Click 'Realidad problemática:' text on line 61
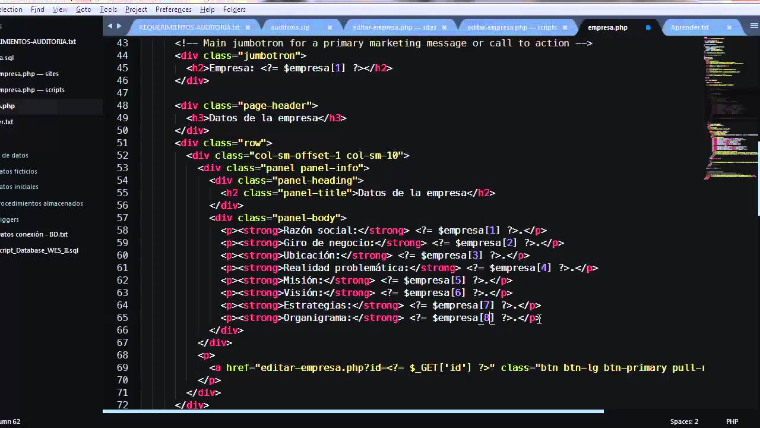760x428 pixels. pyautogui.click(x=346, y=267)
